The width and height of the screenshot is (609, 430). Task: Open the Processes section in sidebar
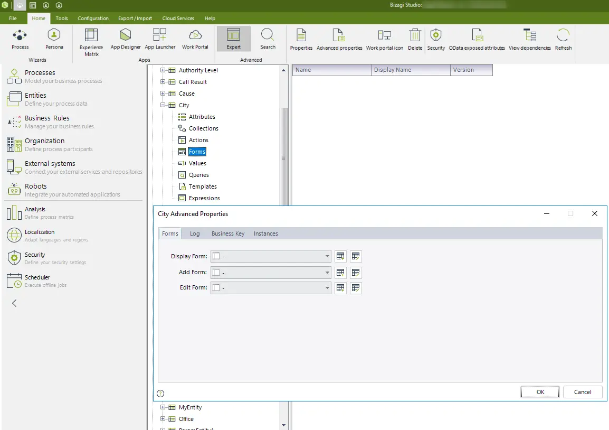coord(54,76)
